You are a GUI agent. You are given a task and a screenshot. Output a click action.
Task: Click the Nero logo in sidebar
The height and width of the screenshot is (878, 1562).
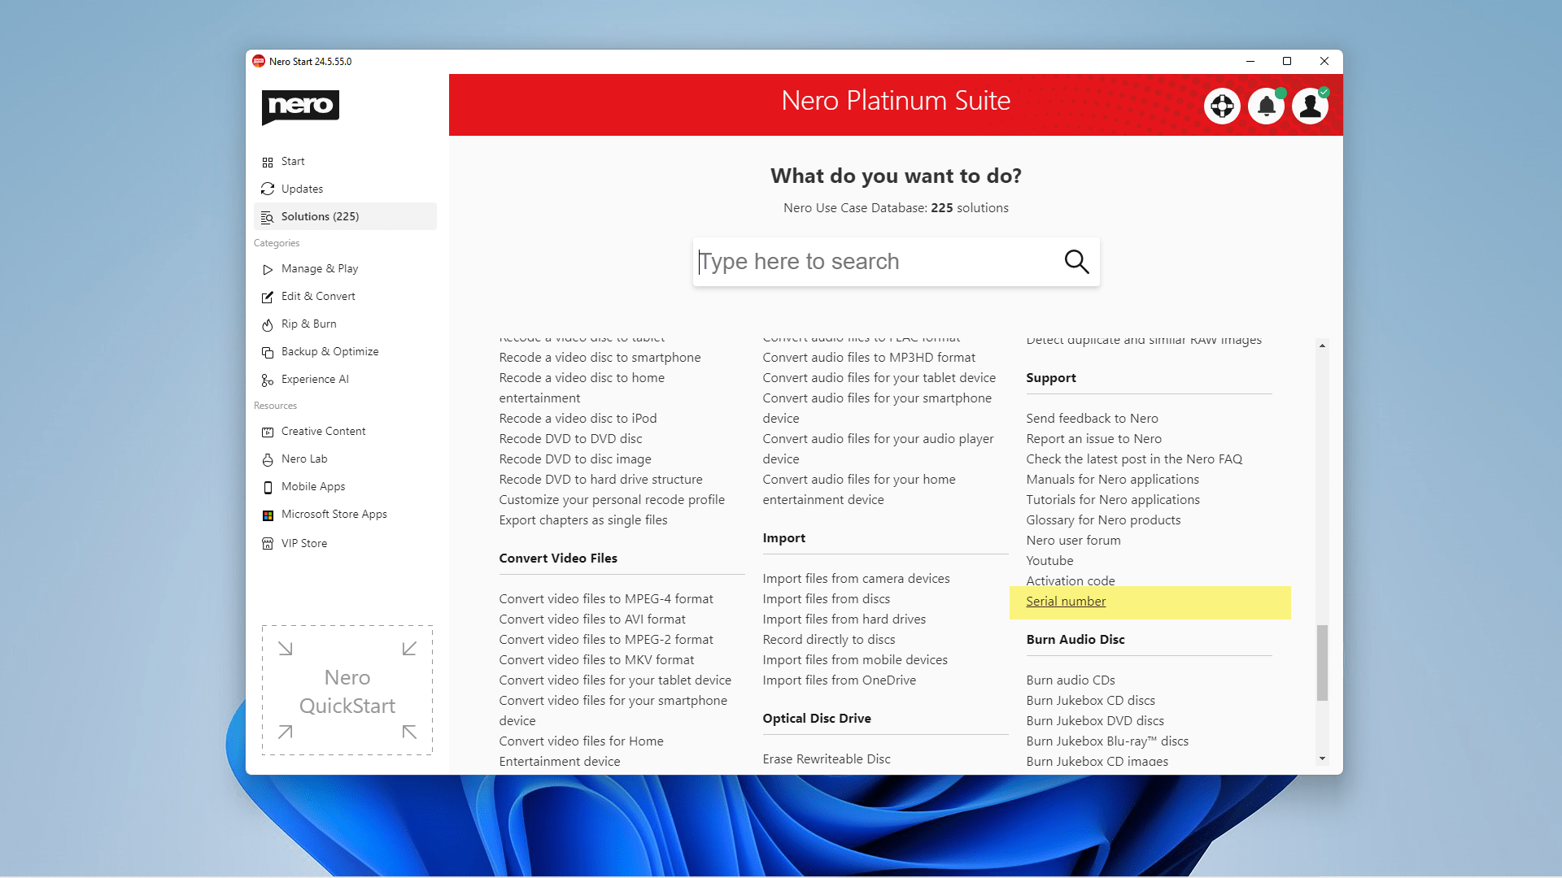(x=300, y=107)
